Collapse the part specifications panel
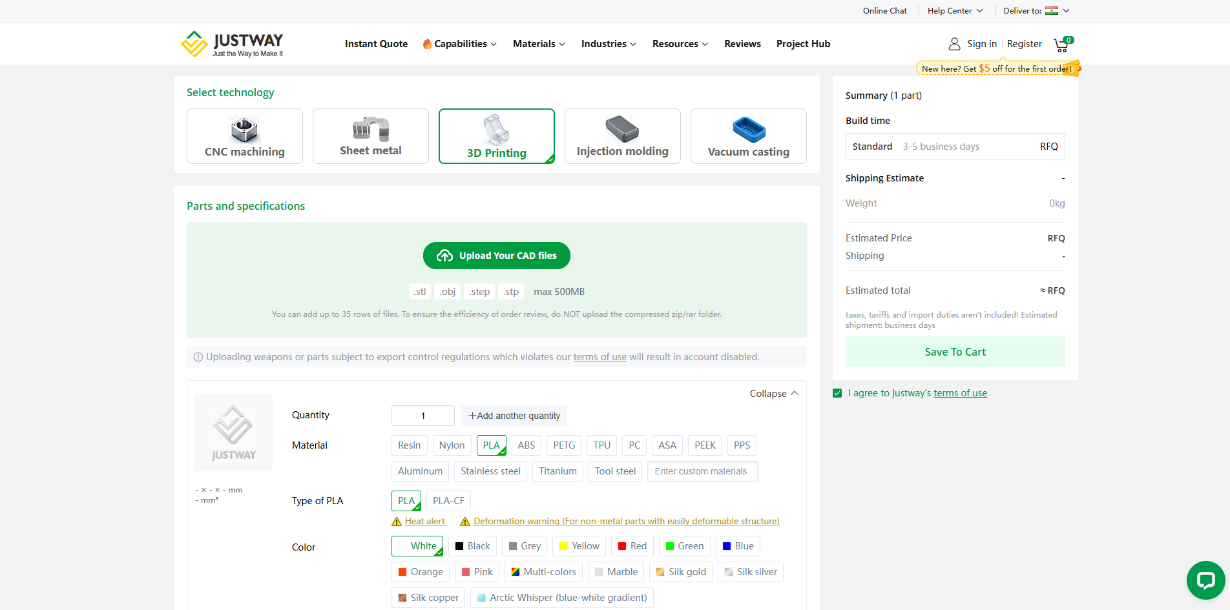The width and height of the screenshot is (1230, 610). pos(774,394)
